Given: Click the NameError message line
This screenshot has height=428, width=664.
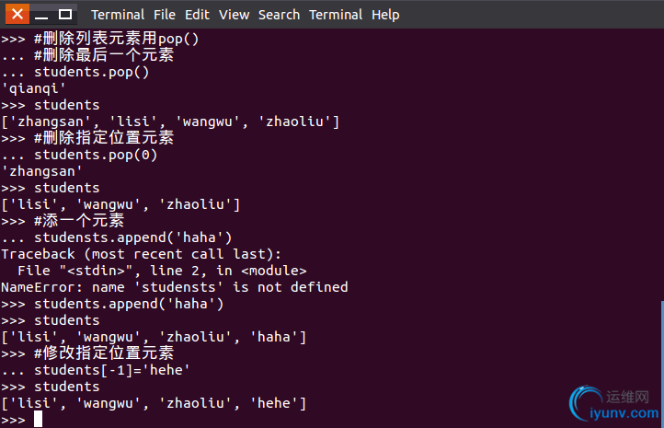Looking at the screenshot, I should pos(175,287).
